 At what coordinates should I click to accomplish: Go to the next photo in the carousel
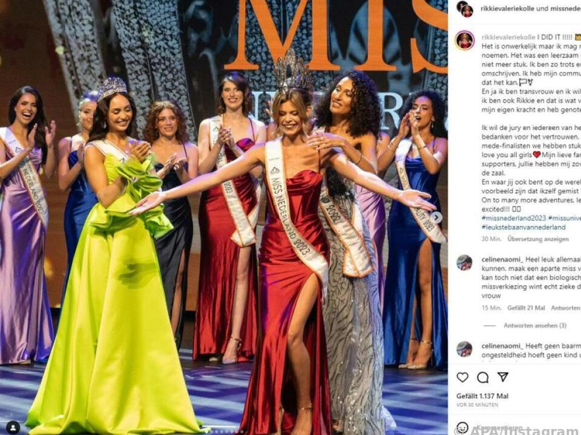(x=437, y=217)
